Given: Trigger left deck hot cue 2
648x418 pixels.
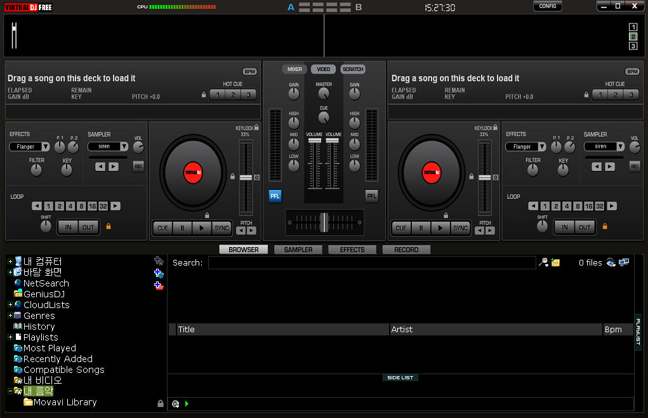Looking at the screenshot, I should tap(233, 95).
